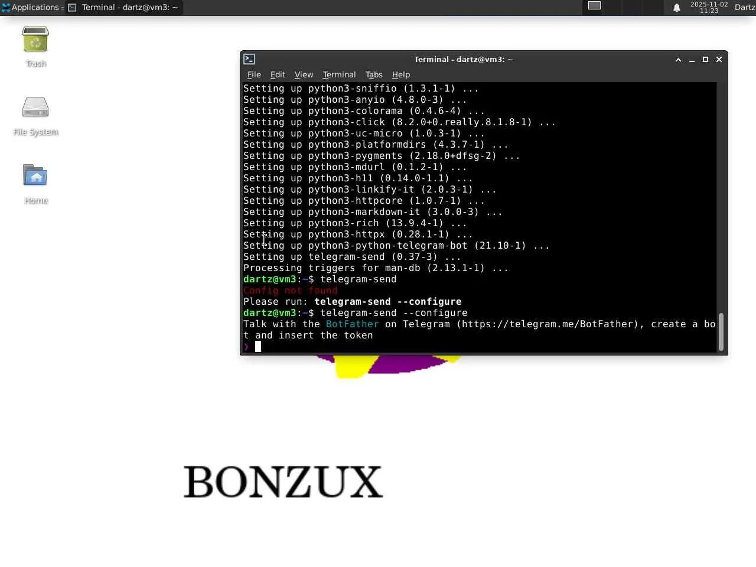Viewport: 756px width, 567px height.
Task: Click the 'Setting up python3-pygments' line
Action: 382,156
